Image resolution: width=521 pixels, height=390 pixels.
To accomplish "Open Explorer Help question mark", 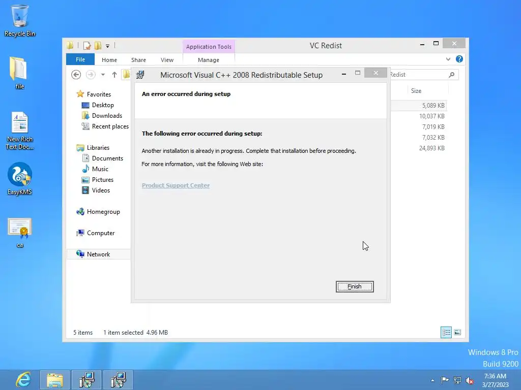I will tap(459, 59).
